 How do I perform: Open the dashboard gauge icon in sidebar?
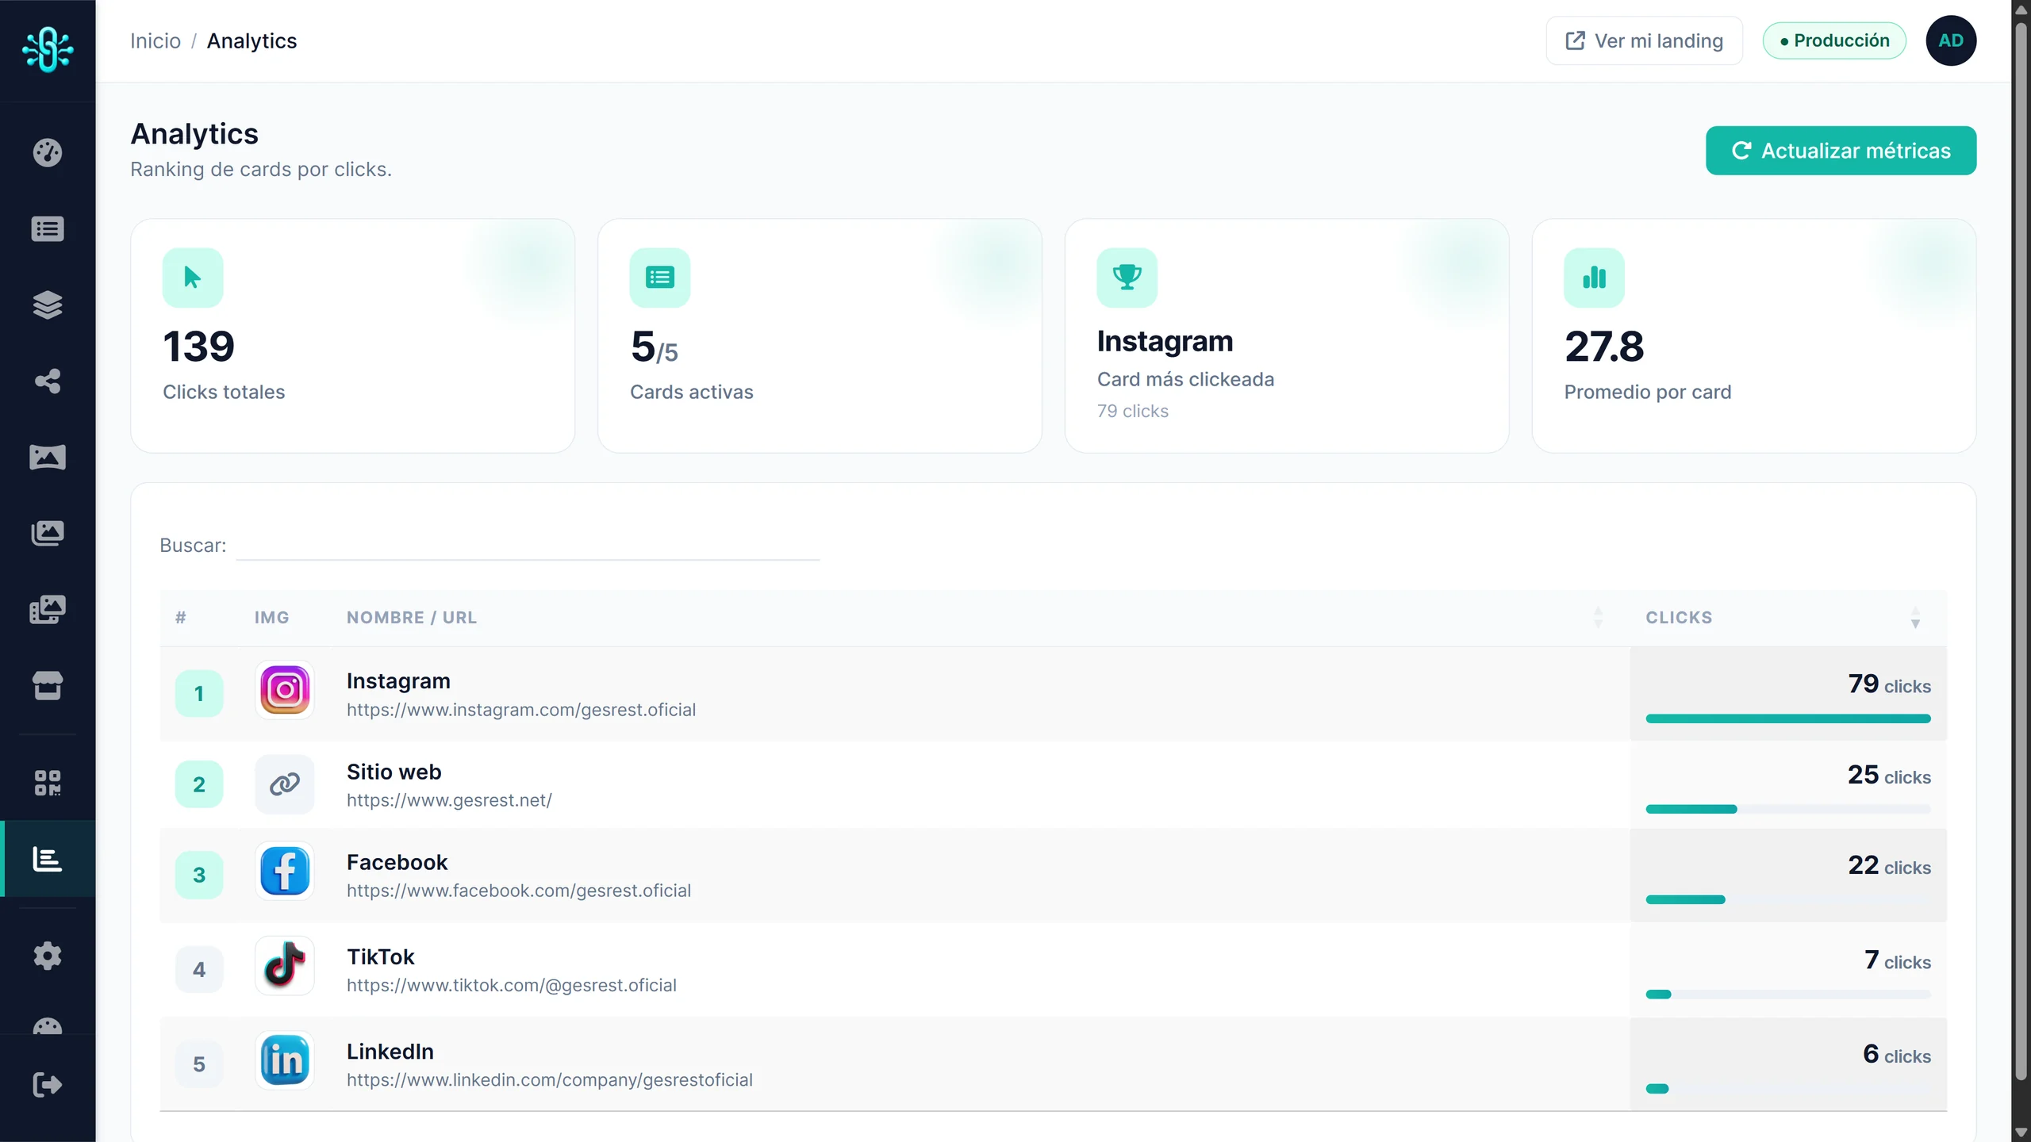(48, 152)
